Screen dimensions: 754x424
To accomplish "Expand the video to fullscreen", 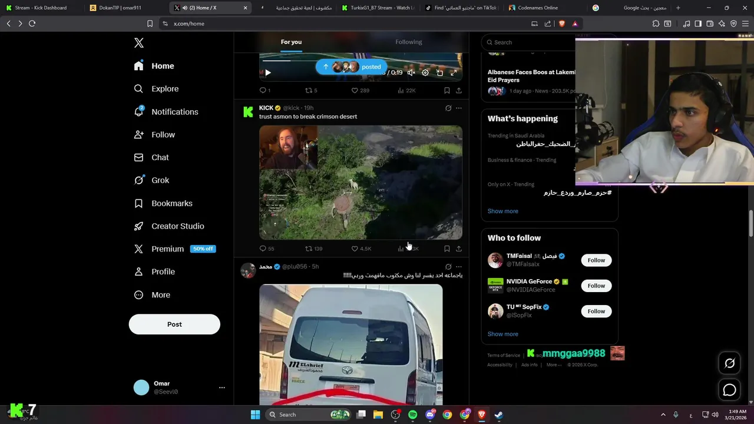I will click(x=454, y=73).
